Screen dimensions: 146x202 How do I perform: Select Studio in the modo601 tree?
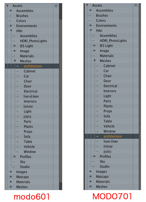25,167
